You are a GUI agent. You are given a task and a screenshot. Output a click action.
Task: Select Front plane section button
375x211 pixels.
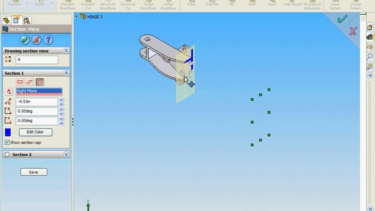click(x=20, y=82)
